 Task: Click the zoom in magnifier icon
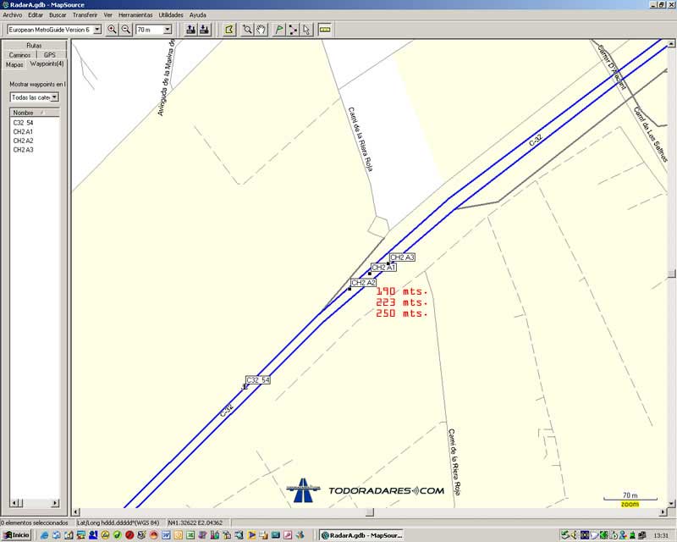coord(112,30)
